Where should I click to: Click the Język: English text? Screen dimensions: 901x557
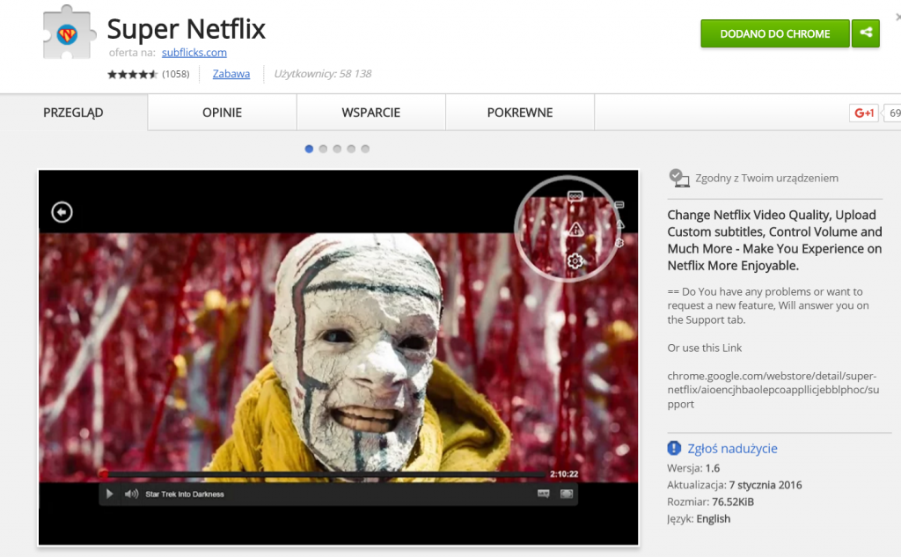pos(699,518)
